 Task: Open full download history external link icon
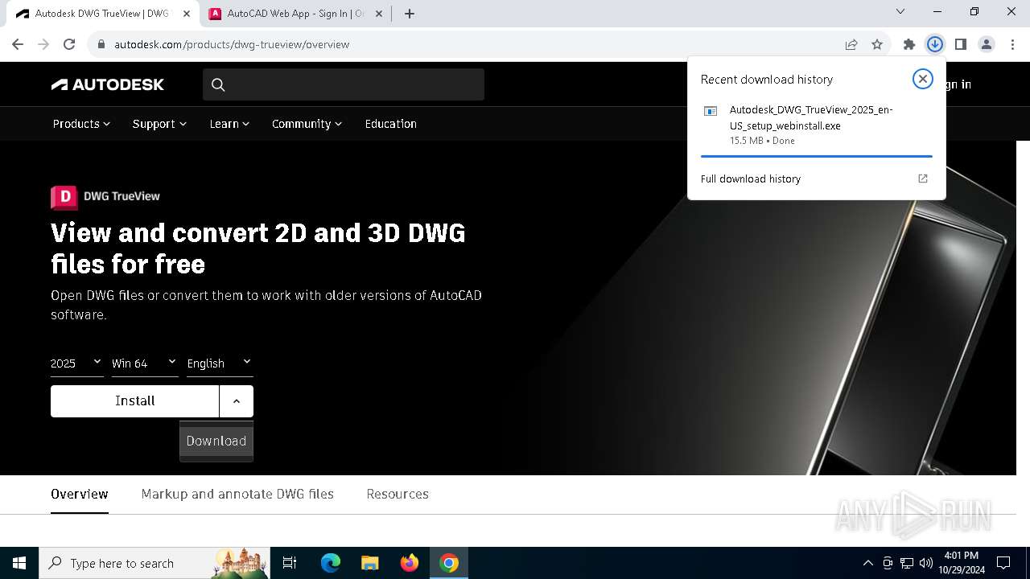pyautogui.click(x=923, y=179)
